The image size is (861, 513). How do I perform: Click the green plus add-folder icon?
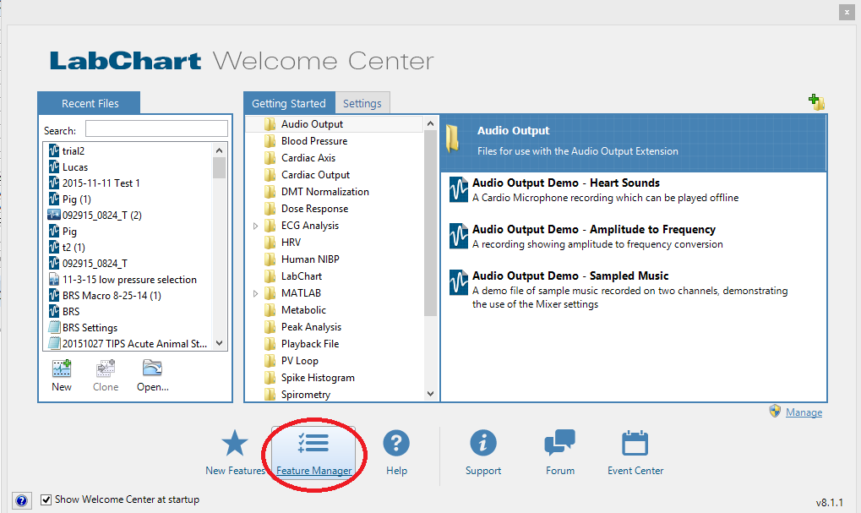815,102
